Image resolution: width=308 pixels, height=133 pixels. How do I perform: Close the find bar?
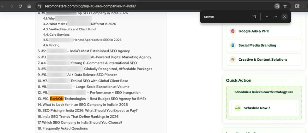(284, 17)
